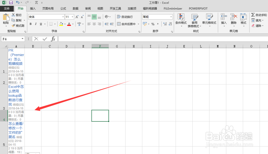Open number group dialog launcher
The width and height of the screenshot is (268, 154).
[172, 32]
